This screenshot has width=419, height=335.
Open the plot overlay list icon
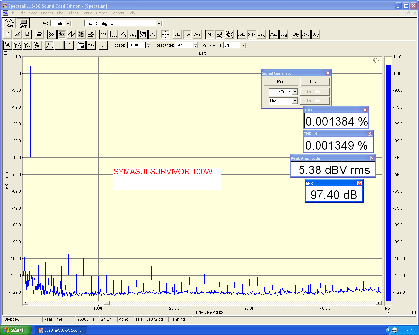[x=81, y=45]
